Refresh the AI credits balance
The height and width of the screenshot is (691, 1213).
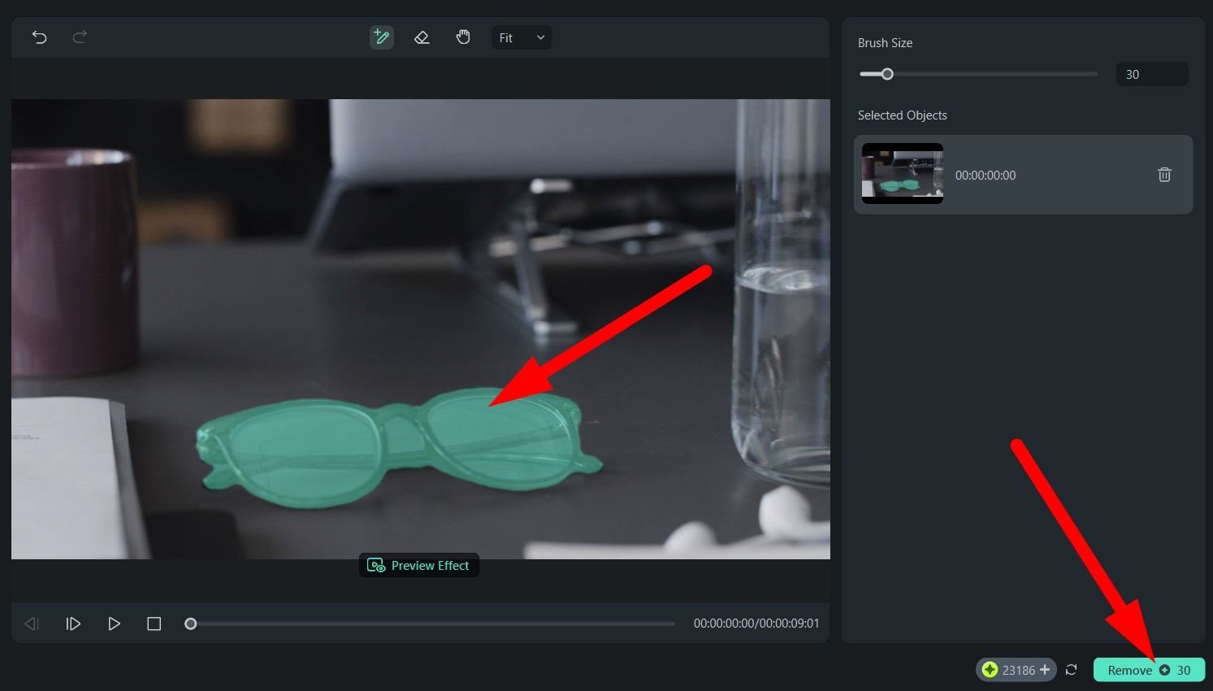[x=1072, y=670]
